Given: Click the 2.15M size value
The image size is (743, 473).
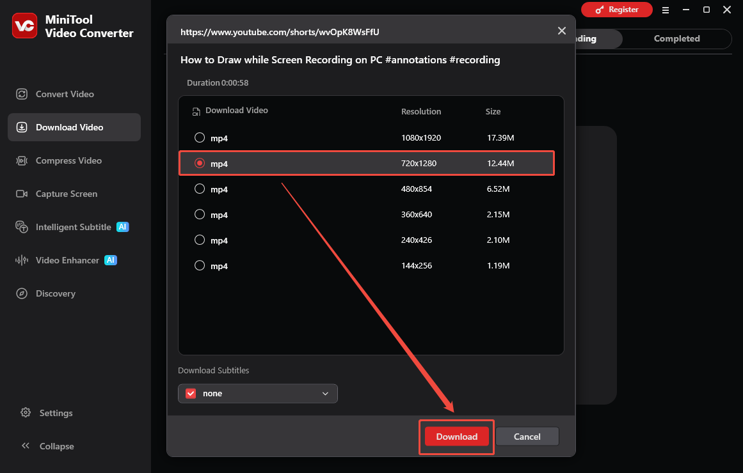Looking at the screenshot, I should pos(498,215).
